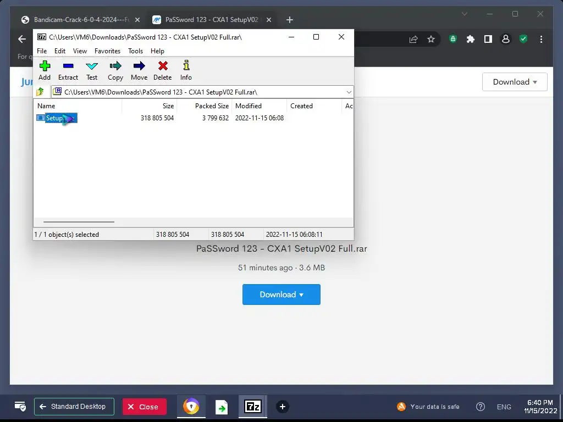
Task: Open the Favorites menu
Action: (x=107, y=51)
